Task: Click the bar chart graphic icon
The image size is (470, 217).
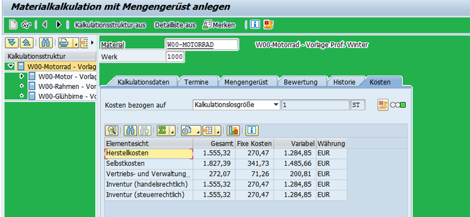Action: click(233, 130)
